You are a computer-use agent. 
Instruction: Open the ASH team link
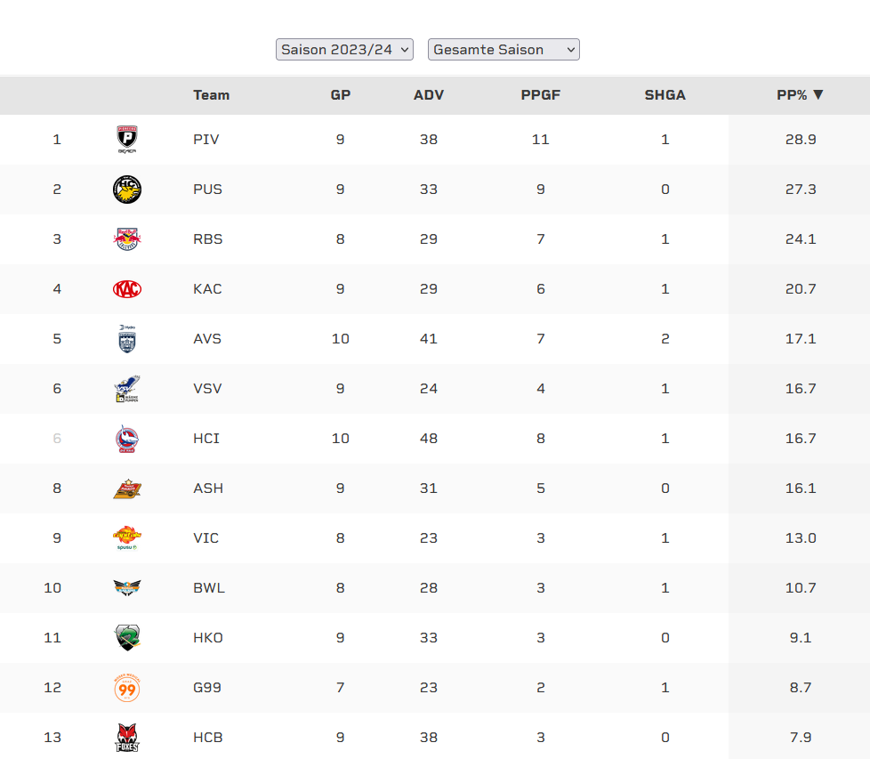(x=207, y=488)
